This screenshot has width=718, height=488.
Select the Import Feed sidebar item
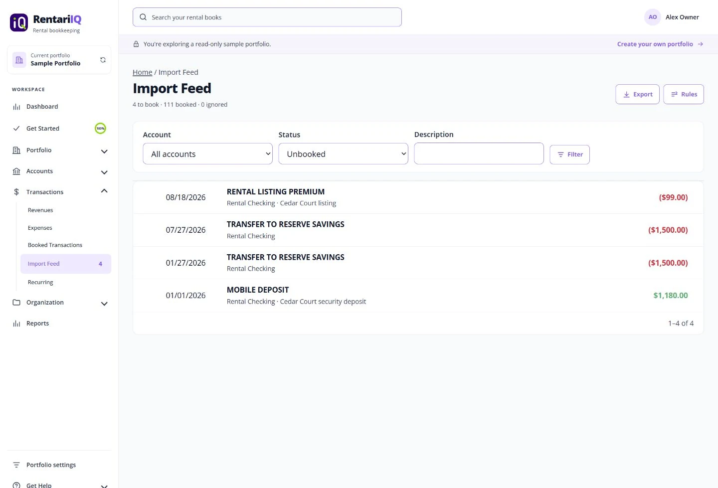point(66,264)
